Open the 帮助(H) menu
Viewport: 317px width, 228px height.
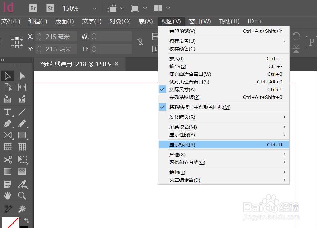coord(229,22)
